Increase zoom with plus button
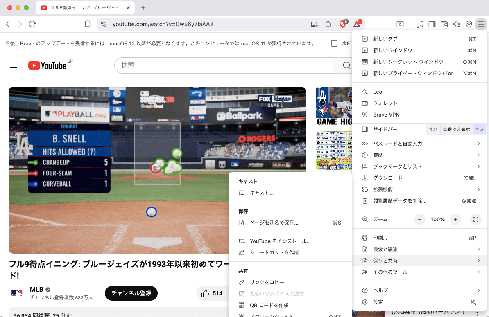489x317 pixels. pos(455,219)
